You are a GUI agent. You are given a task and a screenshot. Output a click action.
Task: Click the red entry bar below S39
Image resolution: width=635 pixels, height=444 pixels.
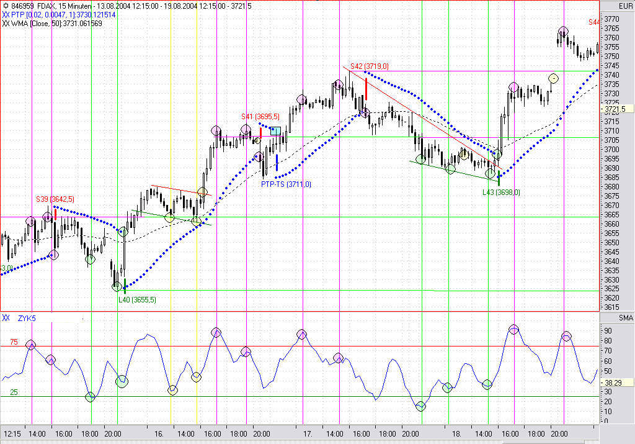55,214
